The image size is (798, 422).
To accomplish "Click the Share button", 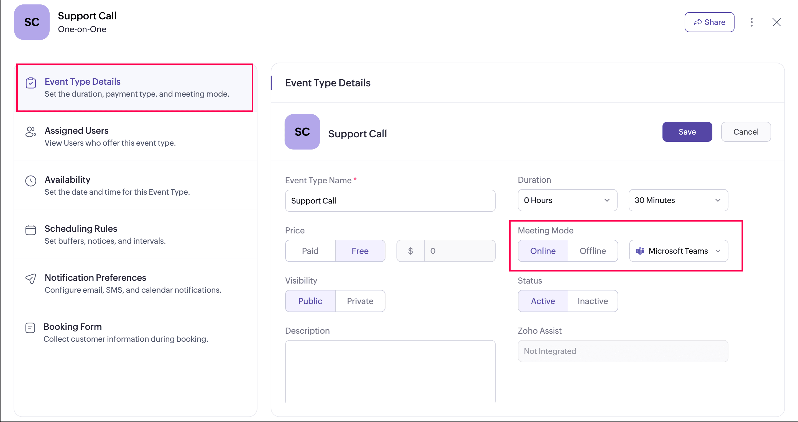I will pos(709,22).
